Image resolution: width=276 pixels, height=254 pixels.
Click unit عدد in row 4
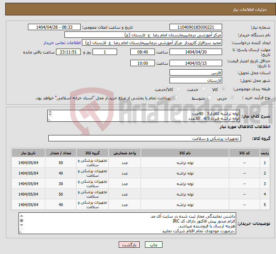(125, 194)
